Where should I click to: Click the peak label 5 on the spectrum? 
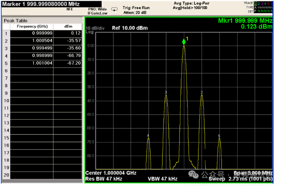coord(219,136)
